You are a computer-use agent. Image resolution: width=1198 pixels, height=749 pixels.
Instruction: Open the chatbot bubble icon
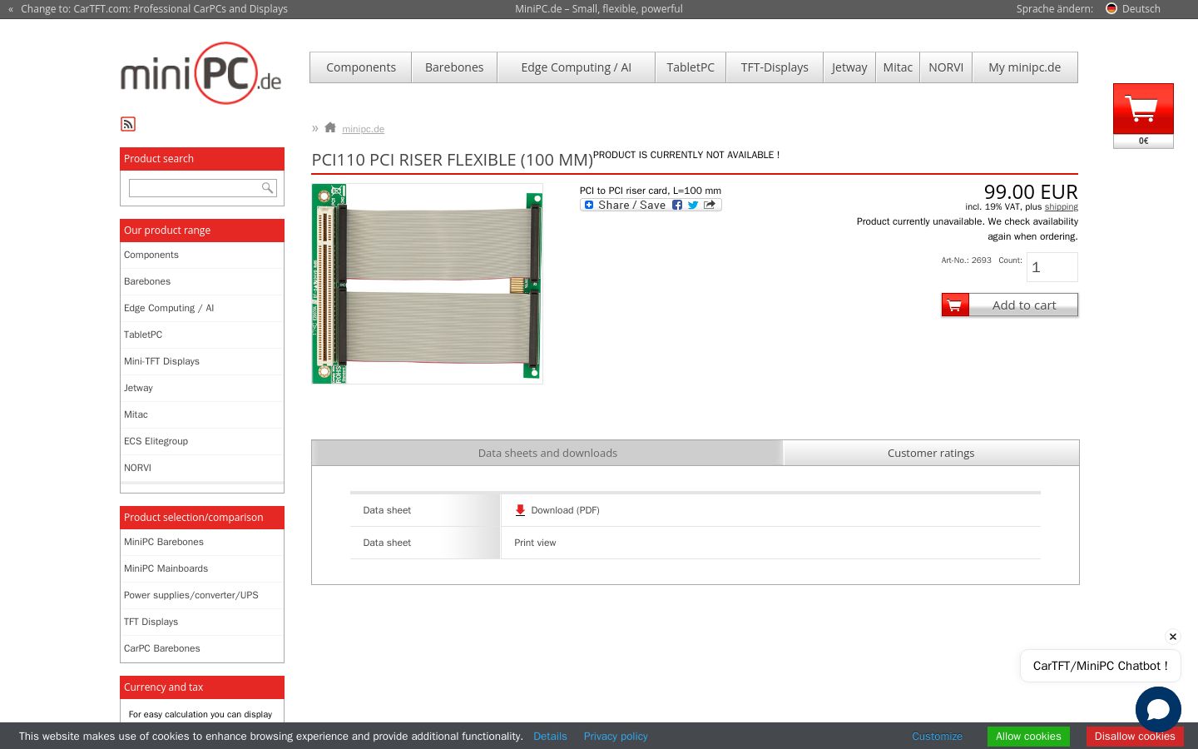tap(1158, 709)
